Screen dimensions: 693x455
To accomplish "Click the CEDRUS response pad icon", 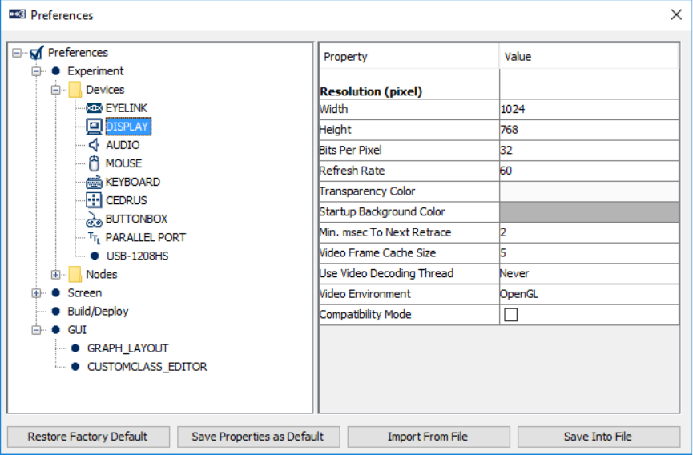I will tap(94, 200).
